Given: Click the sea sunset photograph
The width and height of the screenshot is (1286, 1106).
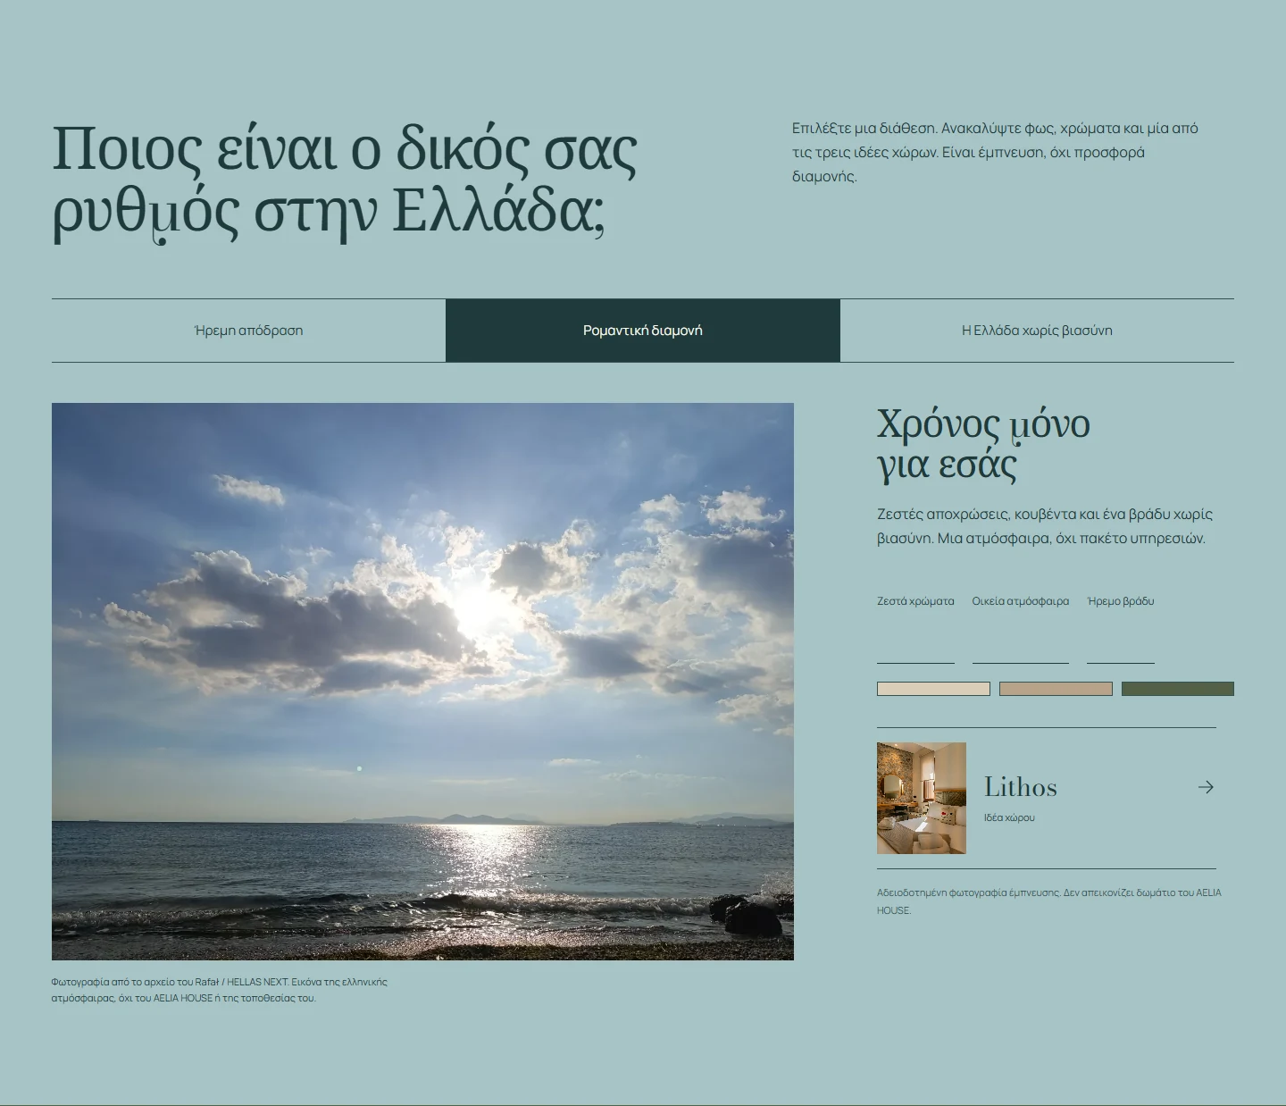Looking at the screenshot, I should 422,682.
